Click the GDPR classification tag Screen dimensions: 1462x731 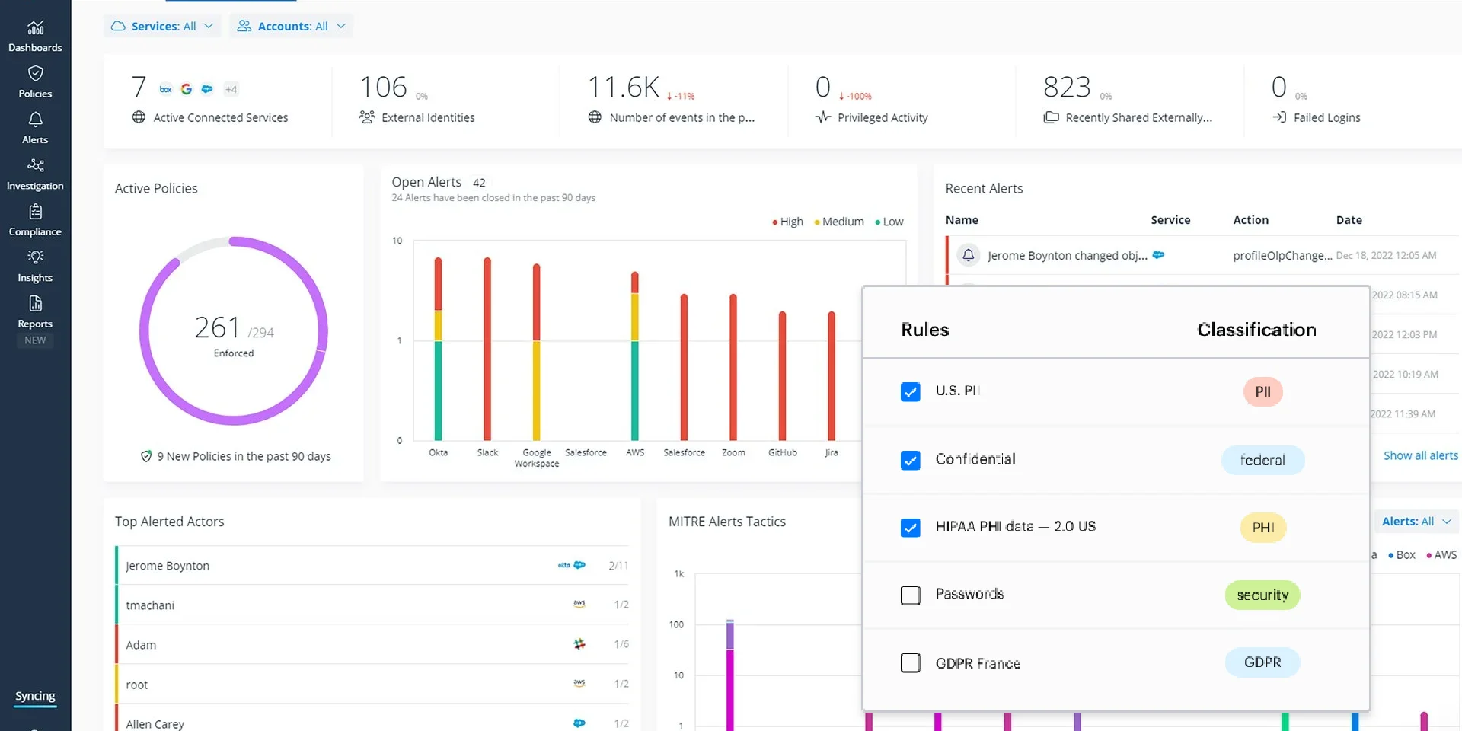tap(1262, 662)
